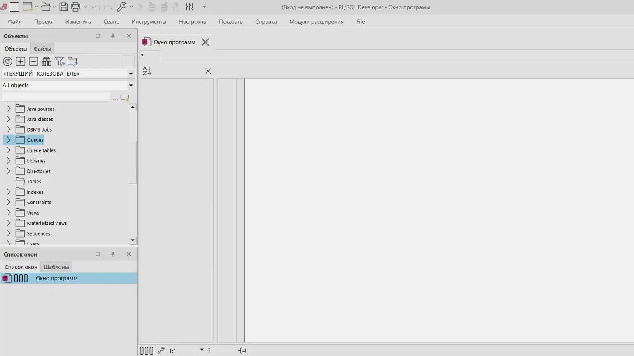This screenshot has height=356, width=634.
Task: Click the ellipsis button next to filter field
Action: click(115, 98)
